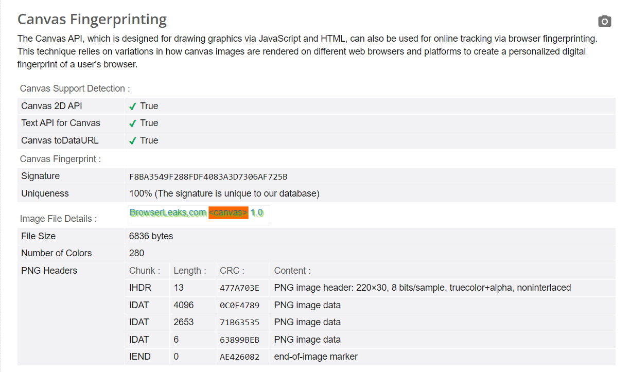Click the File Size label
The image size is (630, 372).
pyautogui.click(x=39, y=236)
